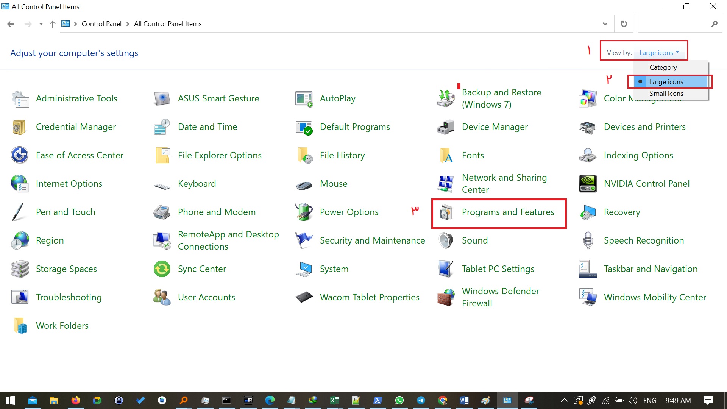727x409 pixels.
Task: Refresh the Control Panel view
Action: click(624, 24)
